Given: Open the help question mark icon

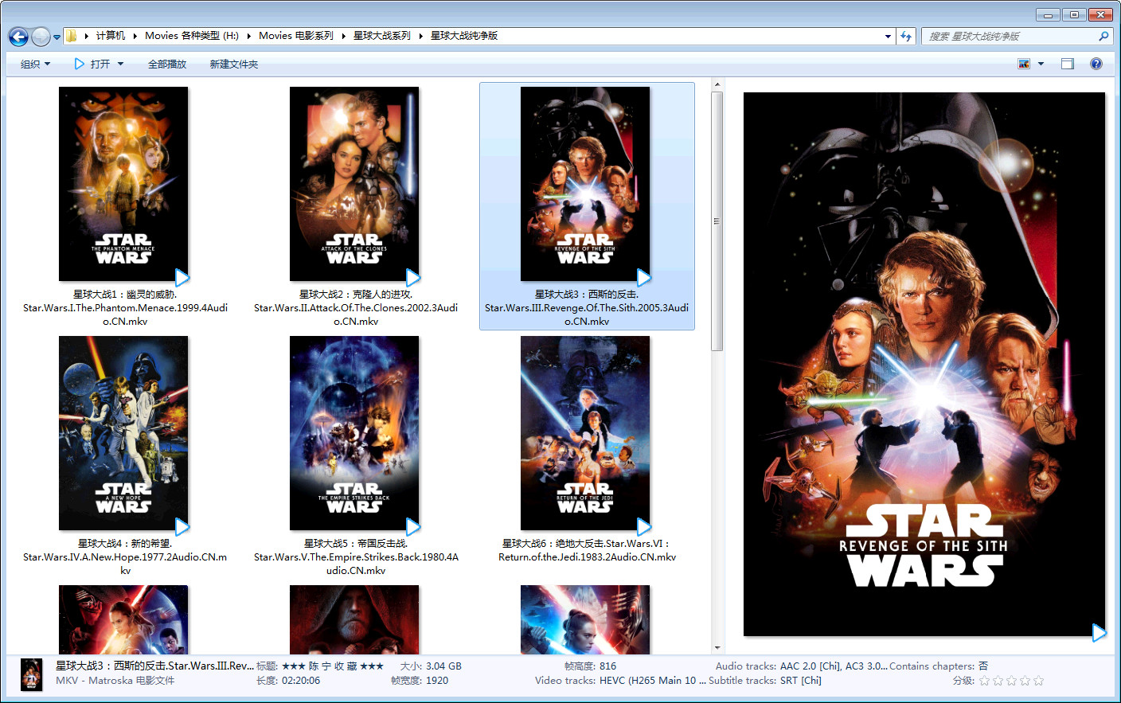Looking at the screenshot, I should [x=1096, y=64].
